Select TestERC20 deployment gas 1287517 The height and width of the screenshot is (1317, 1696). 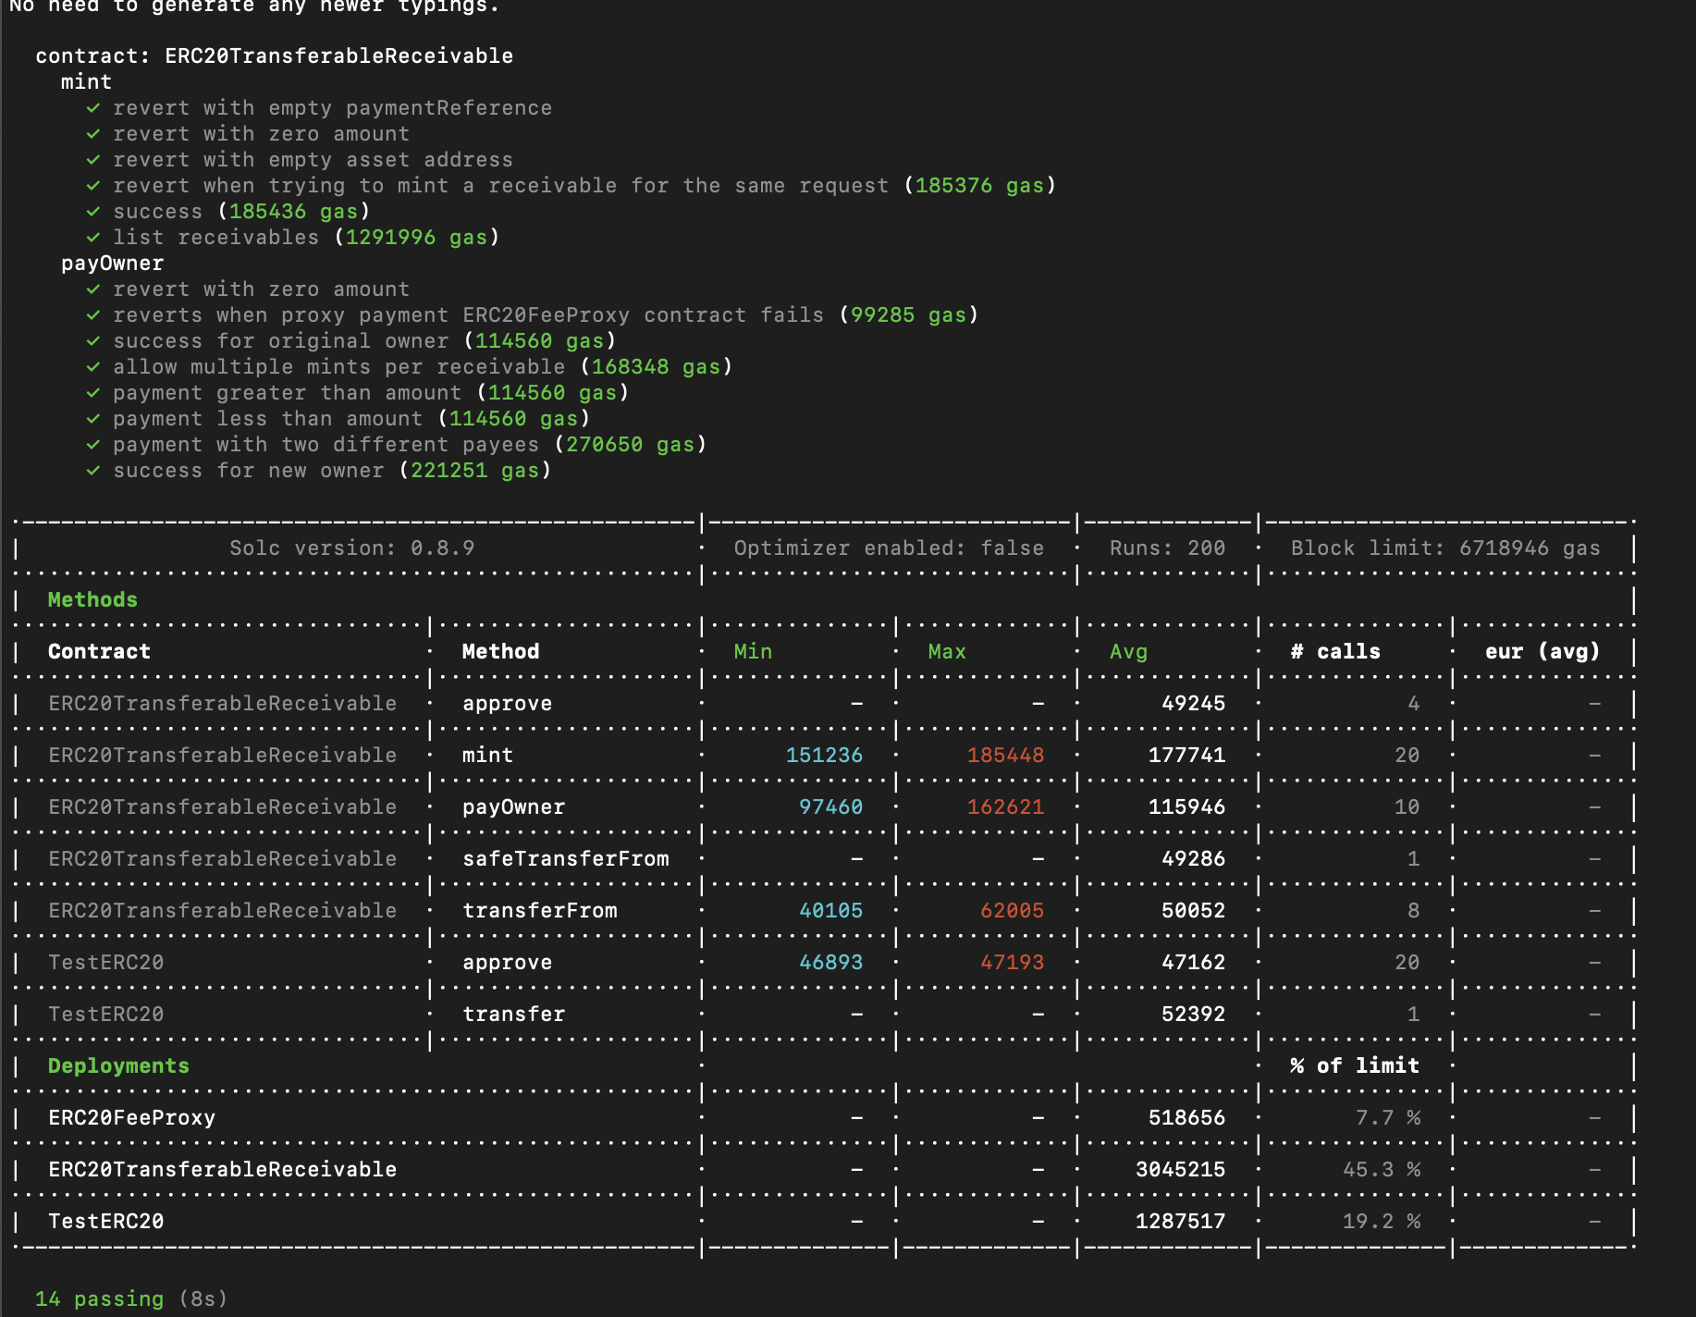1180,1222
